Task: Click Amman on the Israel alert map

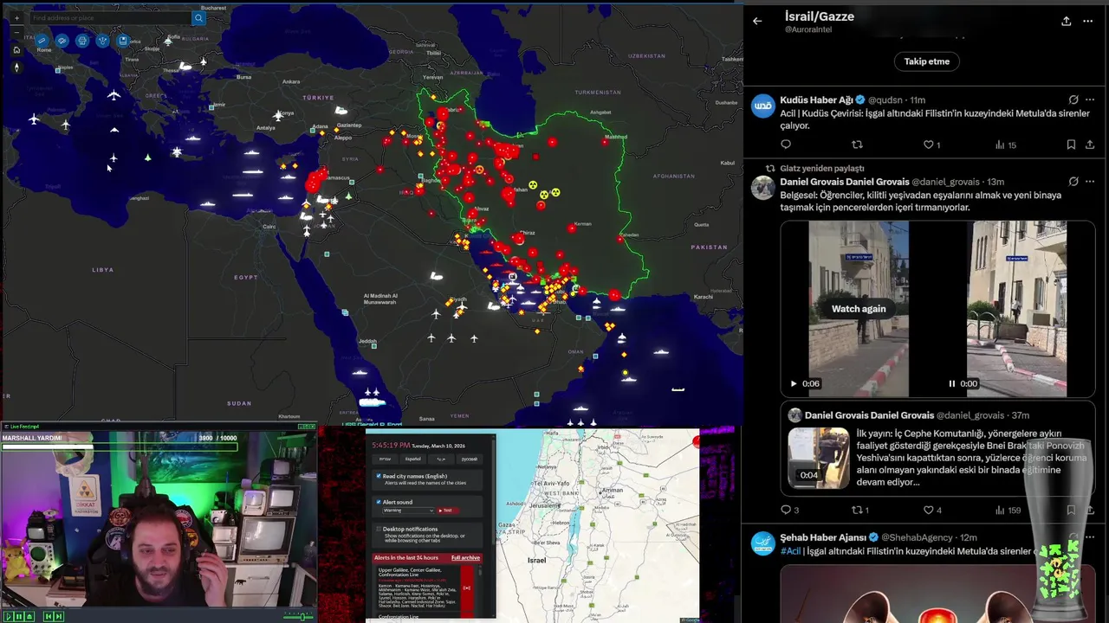Action: 612,490
